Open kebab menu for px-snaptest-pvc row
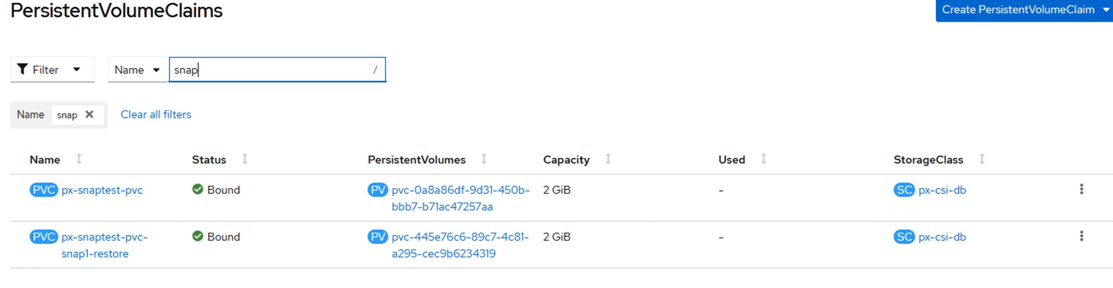 point(1082,189)
